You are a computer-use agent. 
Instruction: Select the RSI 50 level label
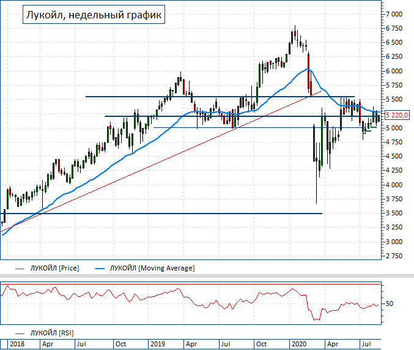click(x=390, y=303)
